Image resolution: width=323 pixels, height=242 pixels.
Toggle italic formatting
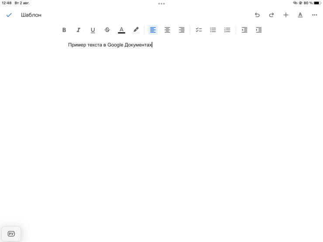[x=79, y=30]
